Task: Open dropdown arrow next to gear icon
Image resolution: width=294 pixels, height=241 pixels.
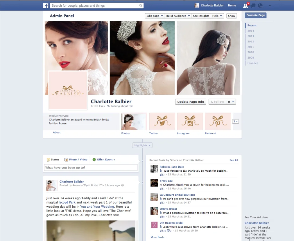Action: [x=233, y=102]
